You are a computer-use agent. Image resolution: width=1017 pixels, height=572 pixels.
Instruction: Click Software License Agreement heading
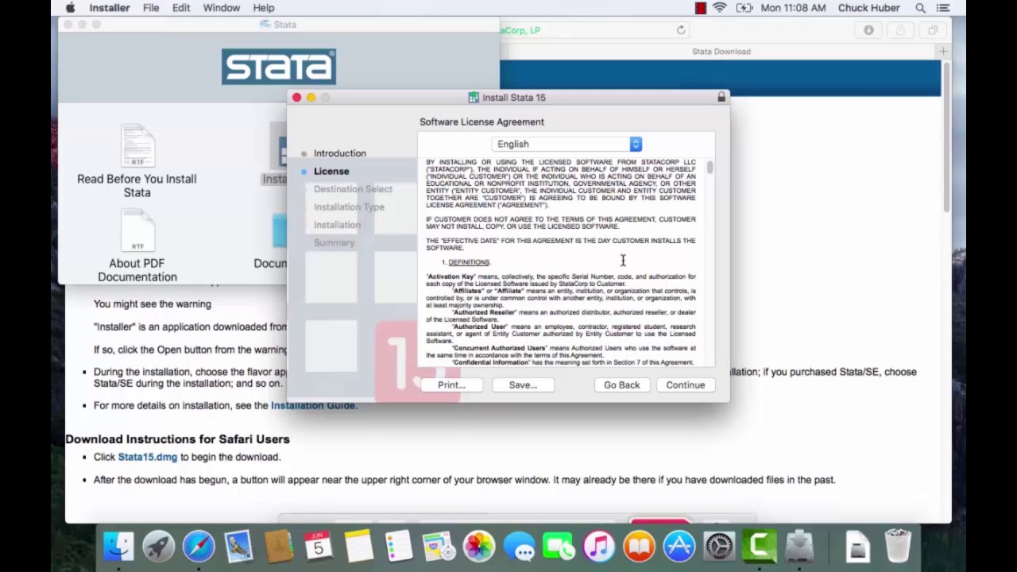coord(481,122)
